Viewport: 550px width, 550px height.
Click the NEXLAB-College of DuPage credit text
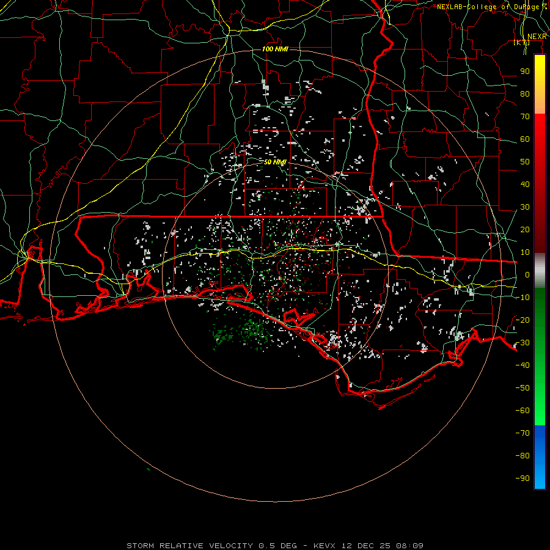point(492,7)
